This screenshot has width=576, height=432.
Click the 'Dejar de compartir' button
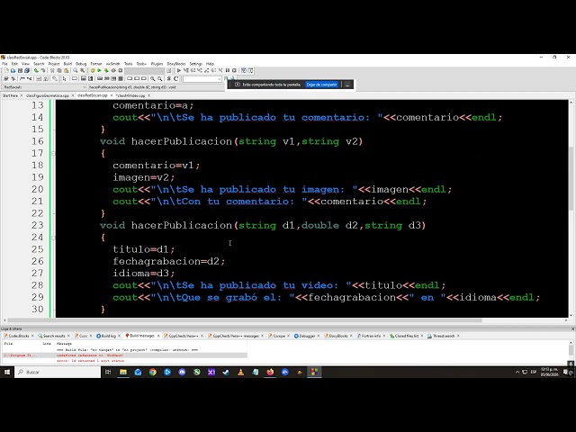tap(321, 85)
